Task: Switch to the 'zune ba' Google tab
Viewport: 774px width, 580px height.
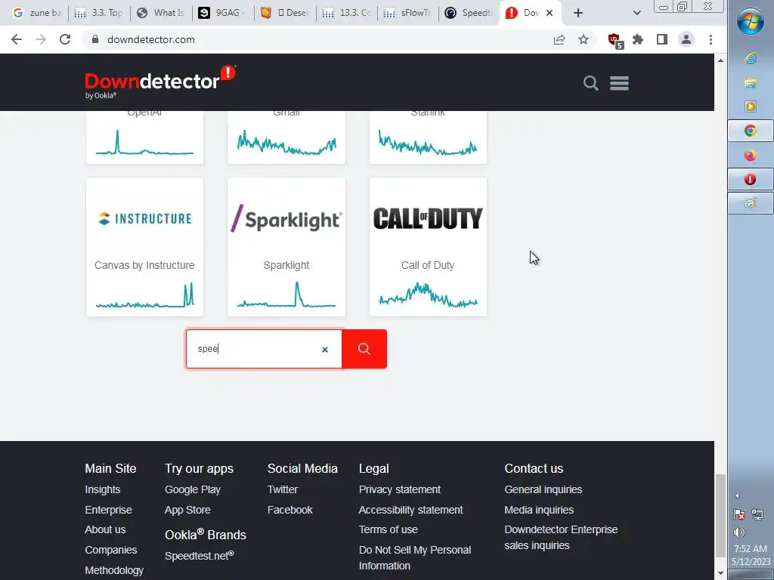Action: tap(36, 13)
